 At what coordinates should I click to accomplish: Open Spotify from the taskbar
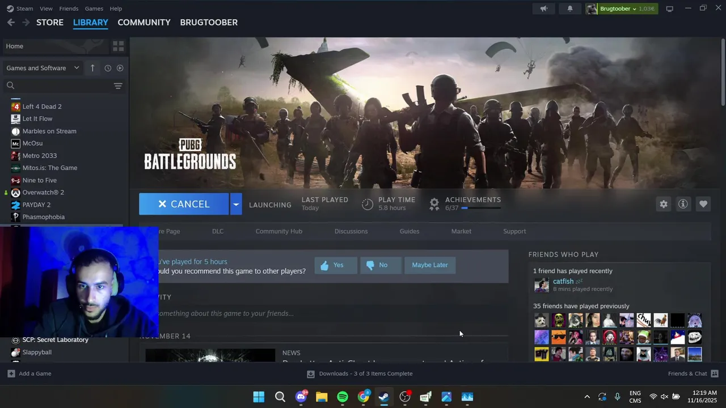[343, 397]
